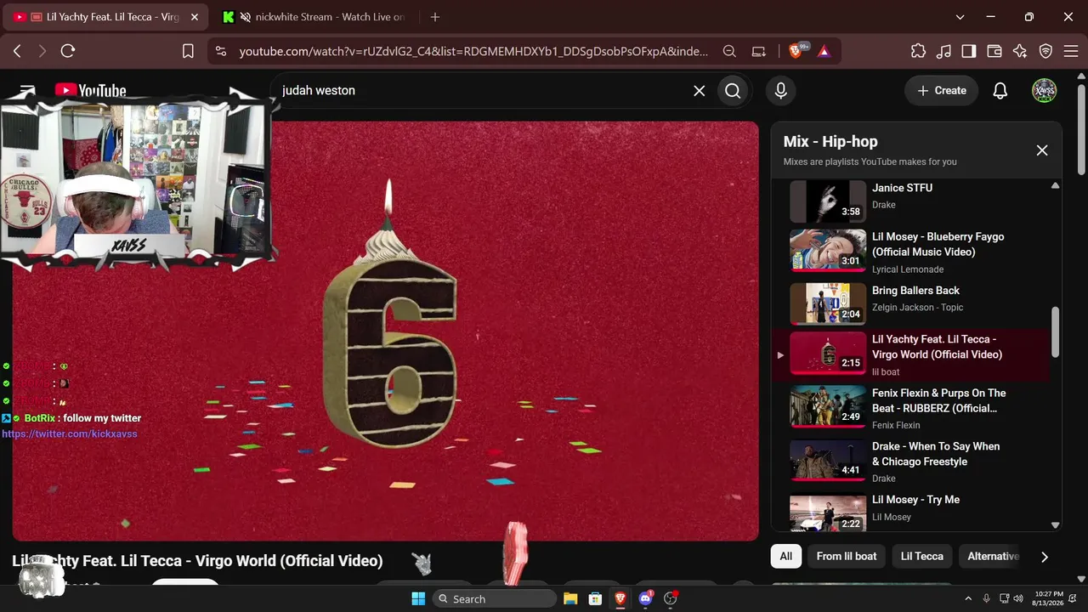Play Lil Mosey - Try Me

click(828, 513)
